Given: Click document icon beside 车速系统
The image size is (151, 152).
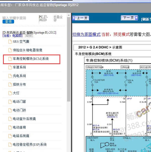Looking at the screenshot, I should [x=10, y=67].
